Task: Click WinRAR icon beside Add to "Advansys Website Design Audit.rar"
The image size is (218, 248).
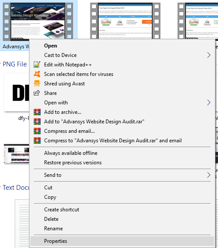Action: 37,122
